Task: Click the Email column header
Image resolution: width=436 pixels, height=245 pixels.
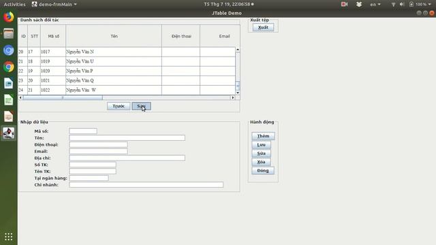Action: 219,36
